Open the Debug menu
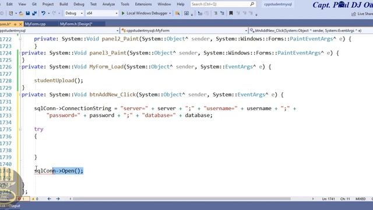This screenshot has width=373, height=210. tap(79, 4)
